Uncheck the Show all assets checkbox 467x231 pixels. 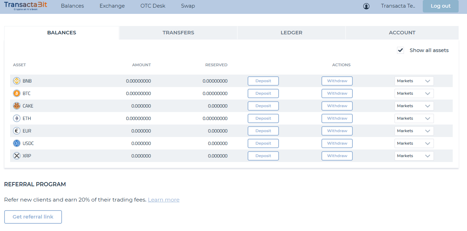tap(400, 50)
